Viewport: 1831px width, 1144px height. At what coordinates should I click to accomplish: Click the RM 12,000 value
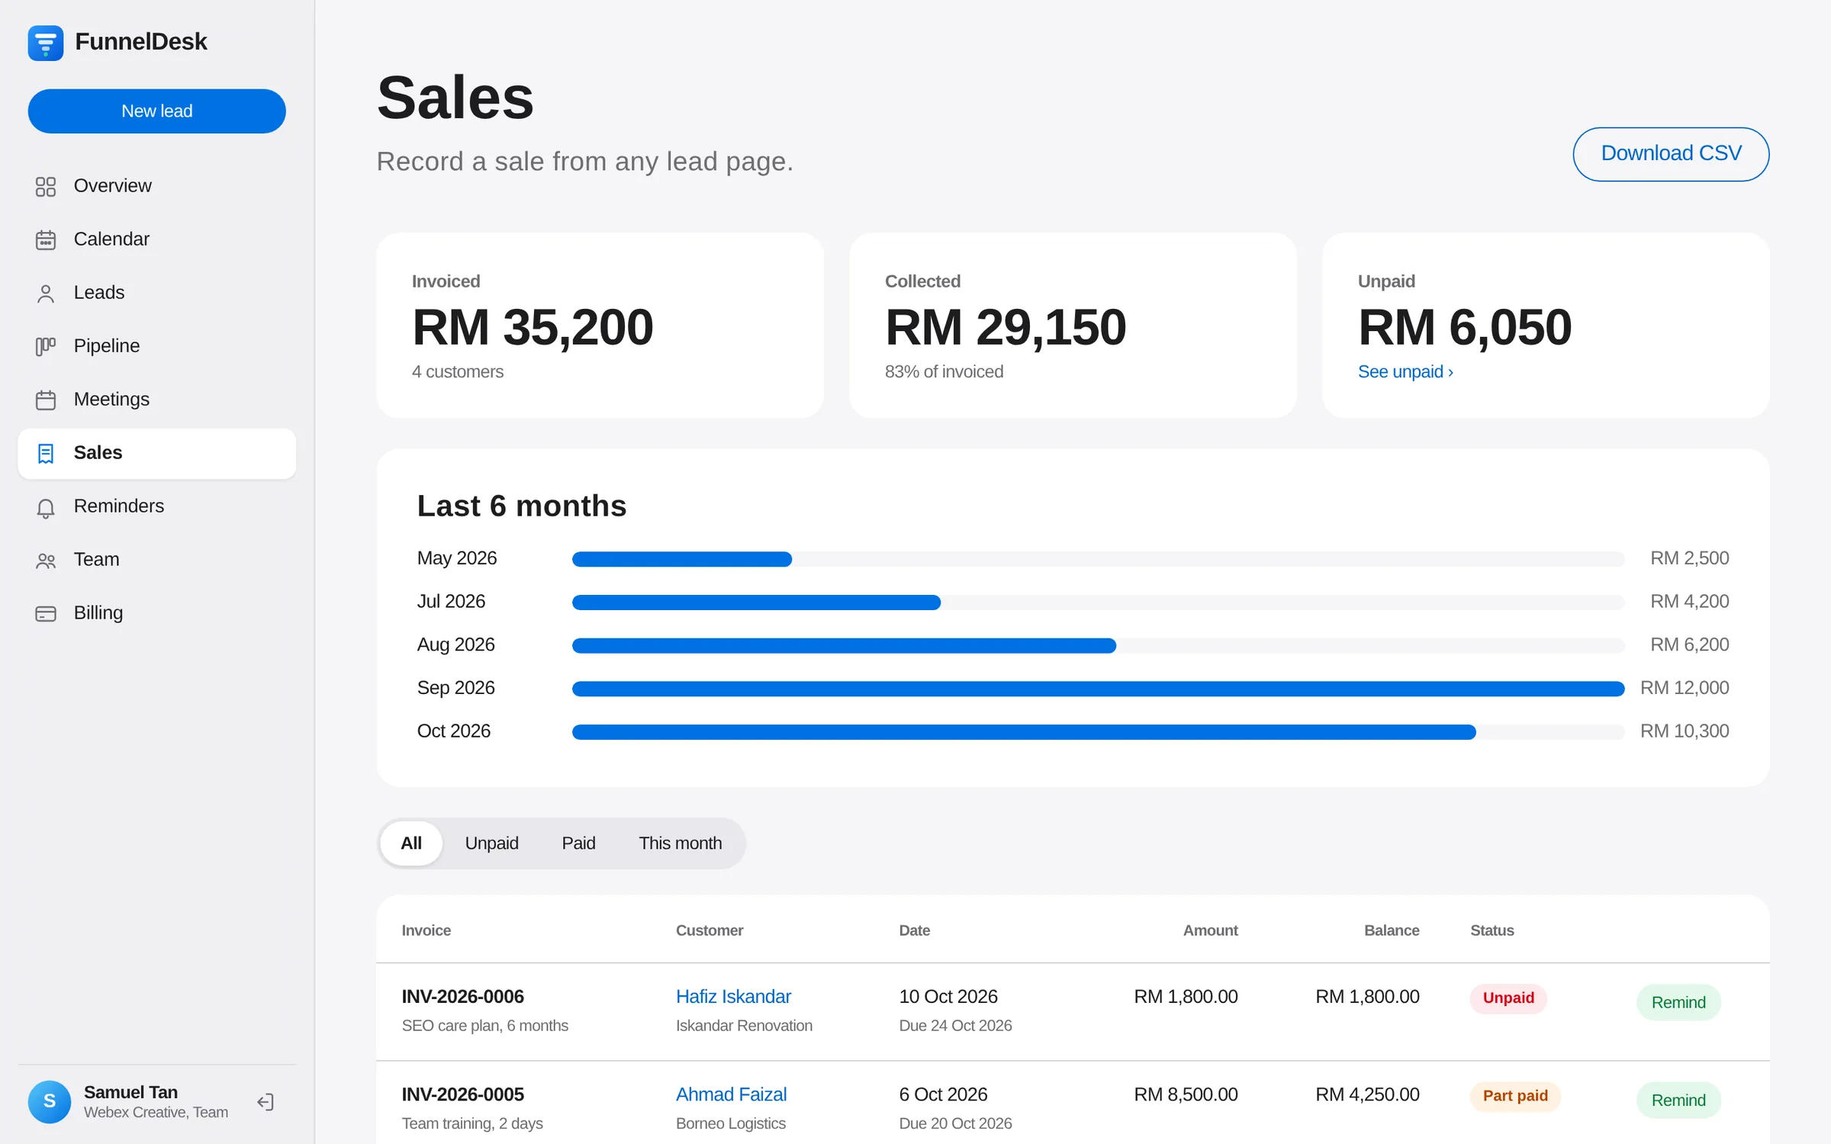[1685, 688]
